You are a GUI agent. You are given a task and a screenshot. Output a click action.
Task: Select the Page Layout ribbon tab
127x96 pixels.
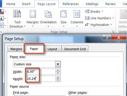[x=47, y=4]
